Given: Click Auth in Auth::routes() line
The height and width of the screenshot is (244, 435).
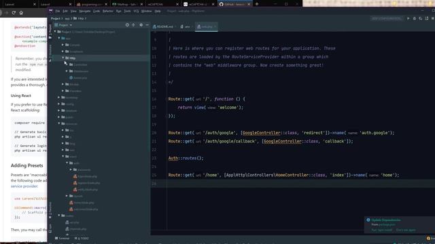Looking at the screenshot, I should [x=173, y=158].
